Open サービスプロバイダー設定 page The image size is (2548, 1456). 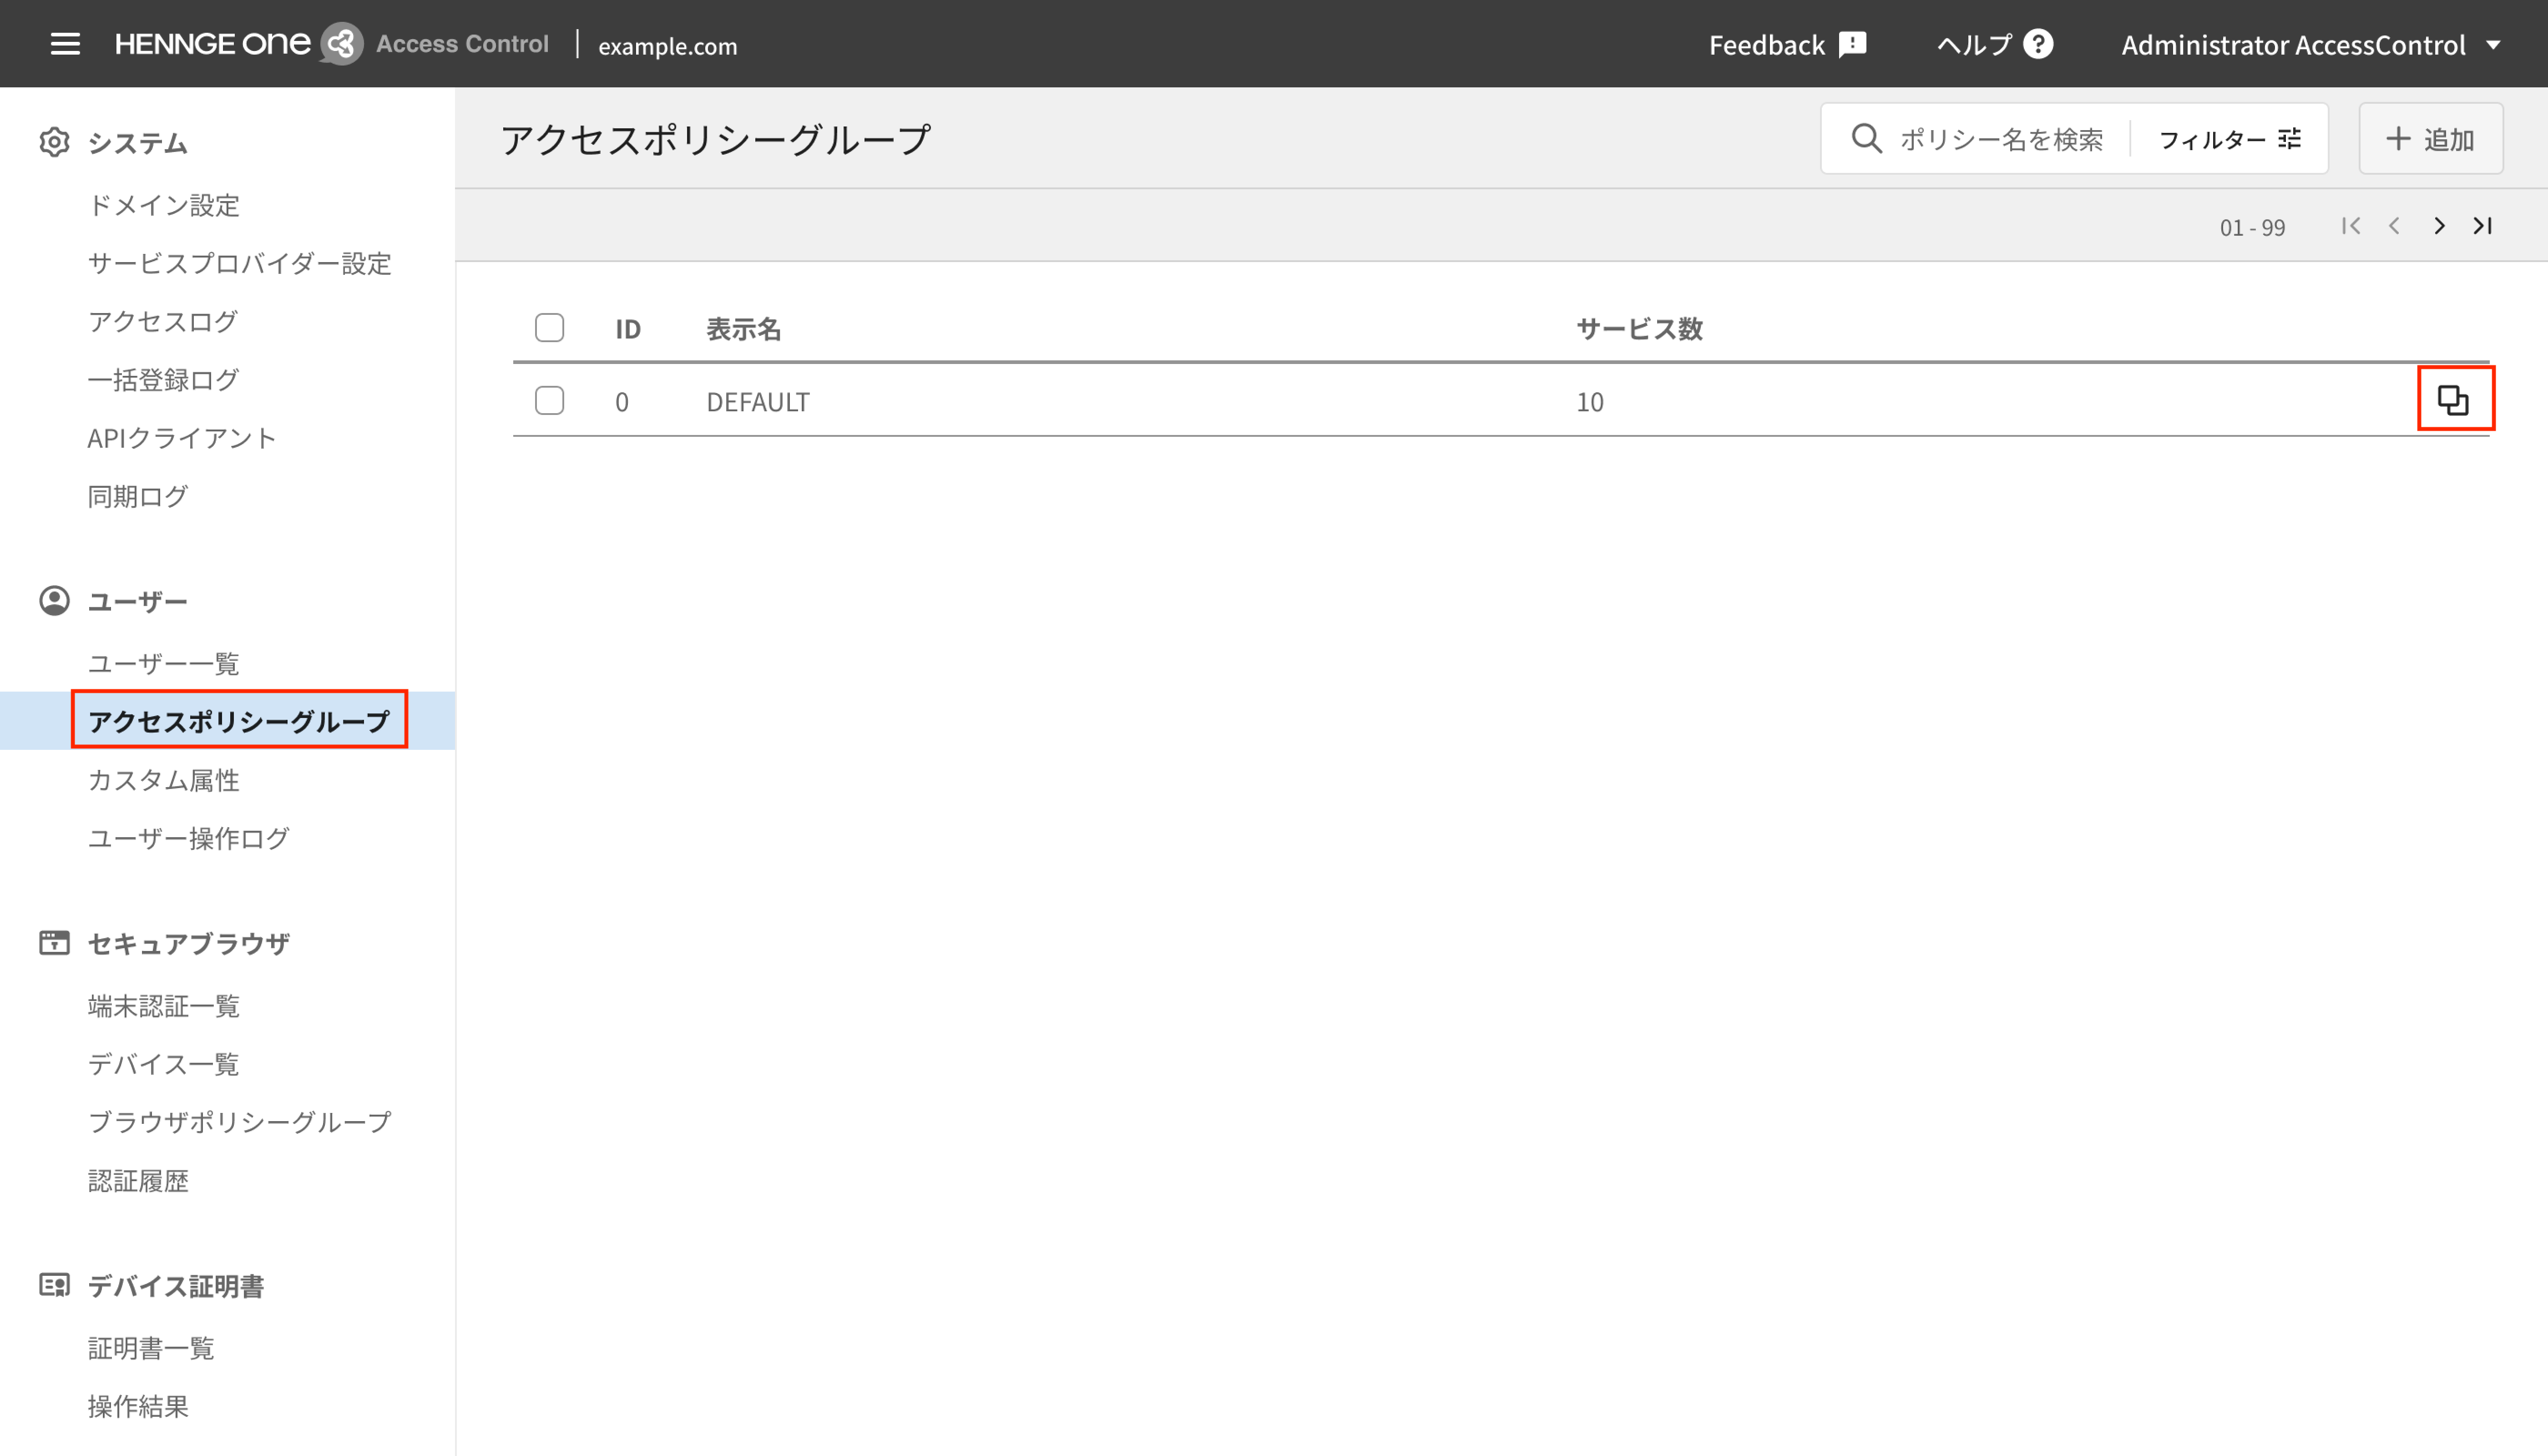pyautogui.click(x=239, y=263)
